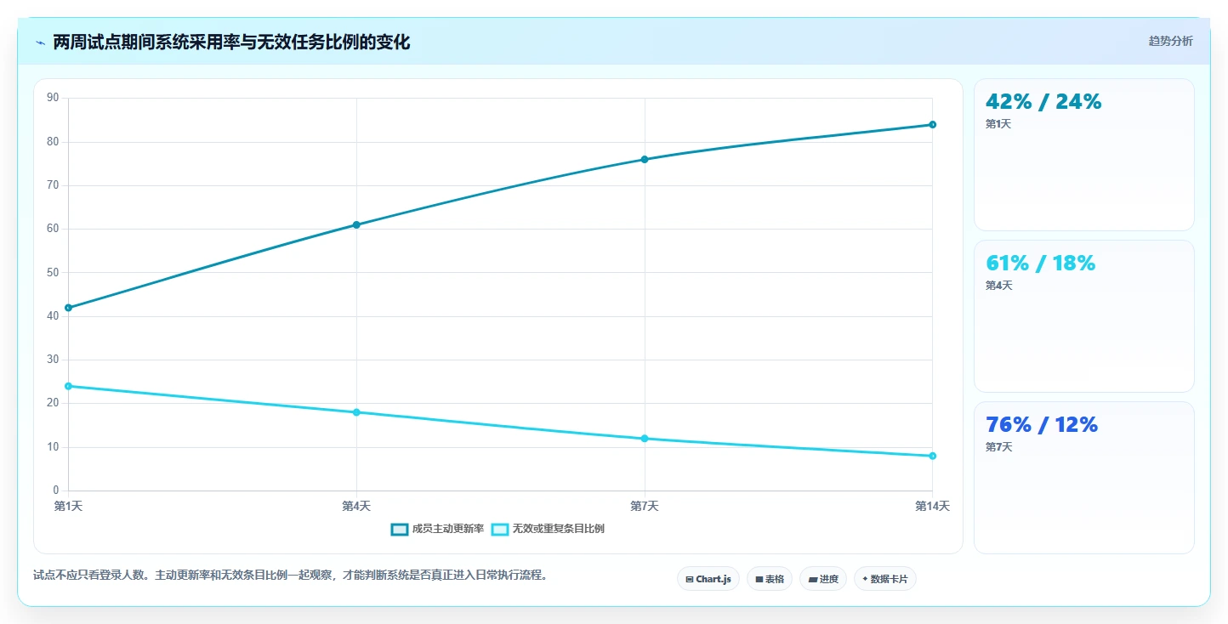
Task: Click the 第7天 invalid ratio point at 12
Action: [645, 439]
